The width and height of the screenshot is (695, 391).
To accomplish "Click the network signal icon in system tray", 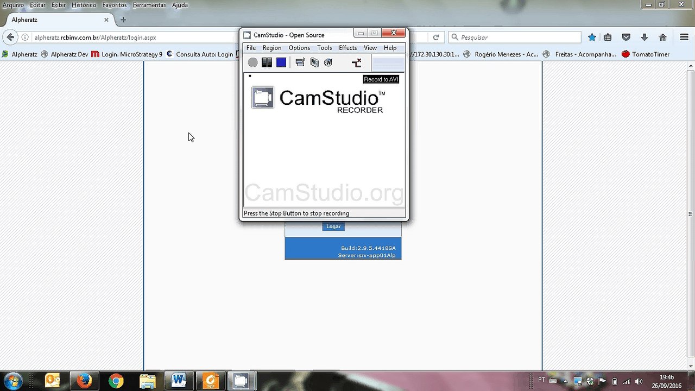I will 627,381.
